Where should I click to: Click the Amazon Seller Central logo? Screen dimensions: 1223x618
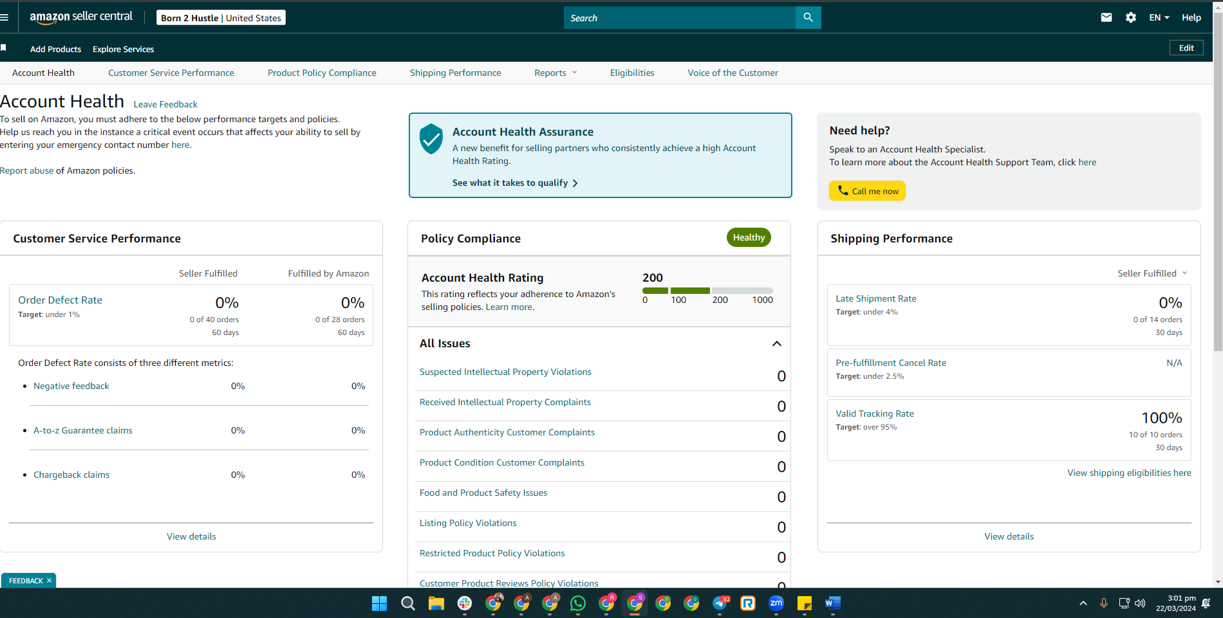[x=81, y=17]
